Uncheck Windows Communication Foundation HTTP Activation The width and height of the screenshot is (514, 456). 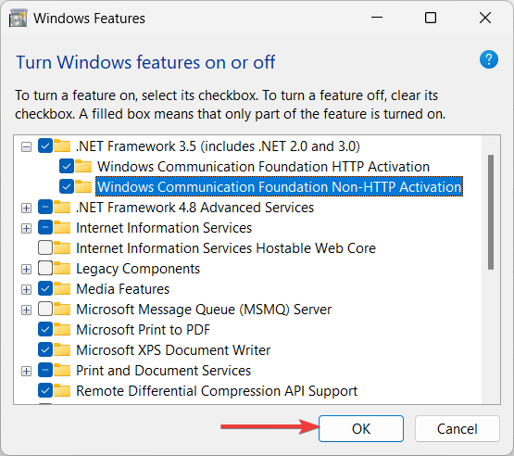66,166
